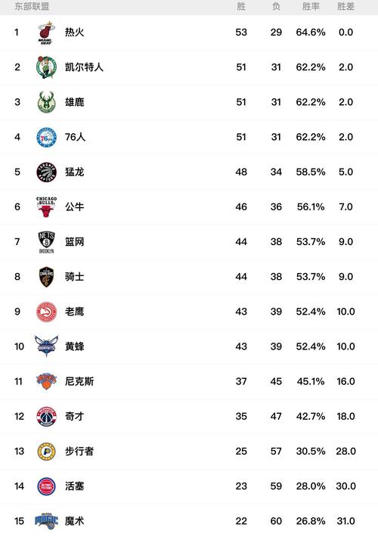378x537 pixels.
Task: Click the New York Knicks logo
Action: pyautogui.click(x=46, y=381)
